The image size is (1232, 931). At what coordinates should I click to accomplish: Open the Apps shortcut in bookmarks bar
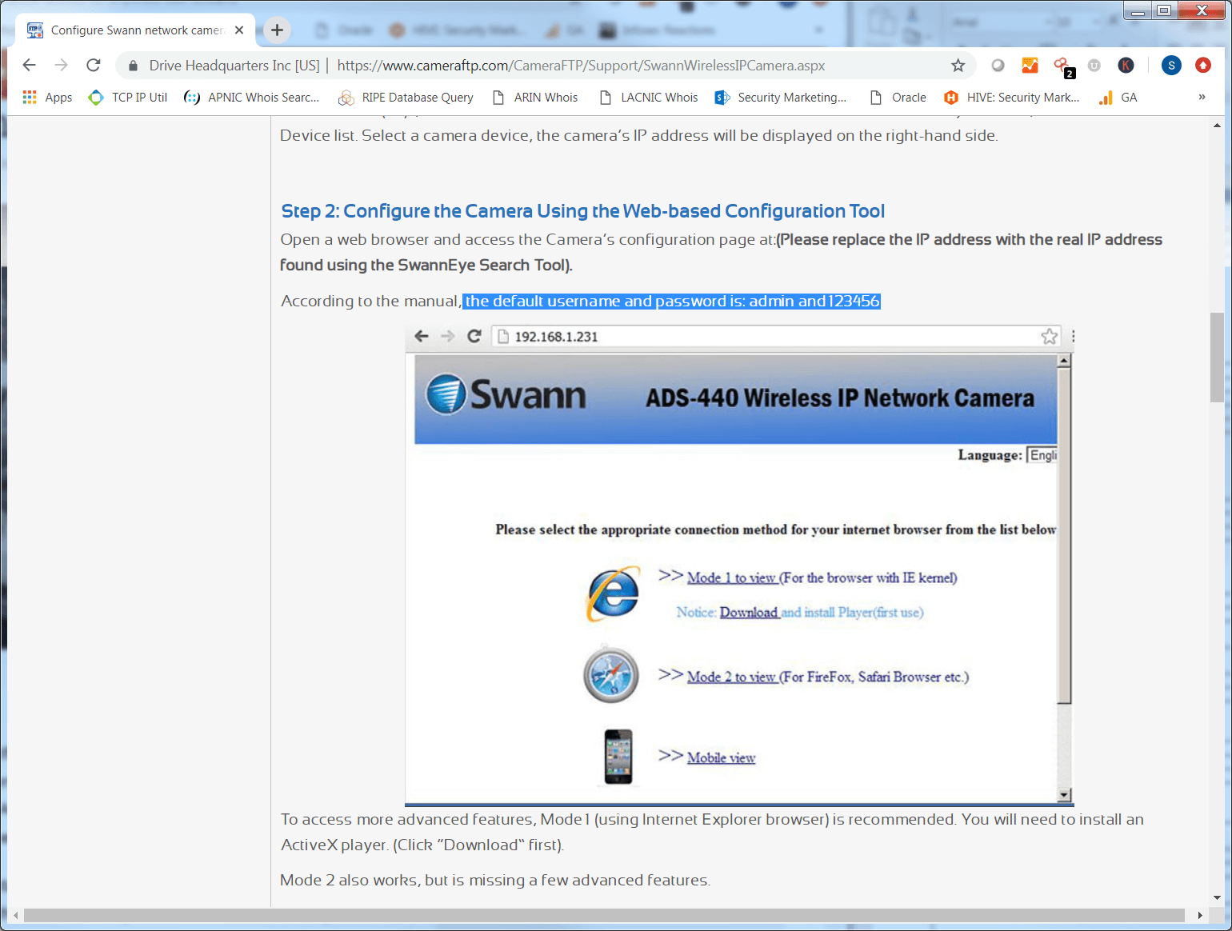point(48,98)
